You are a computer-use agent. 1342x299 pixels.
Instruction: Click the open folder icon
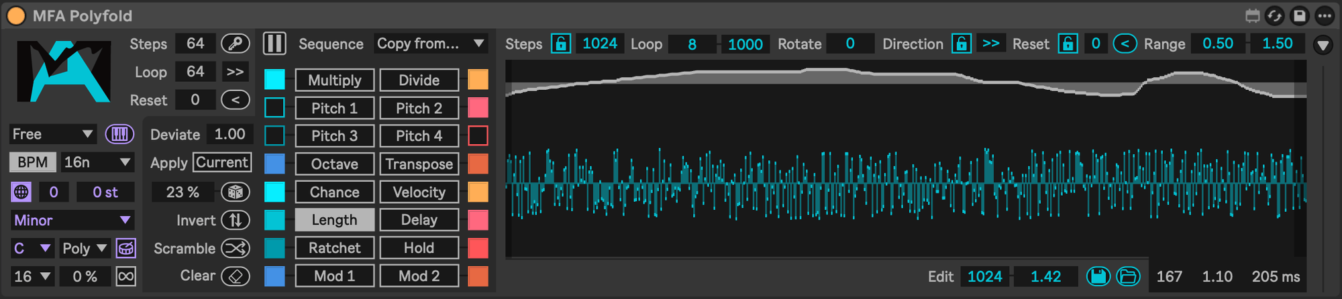pyautogui.click(x=1128, y=276)
